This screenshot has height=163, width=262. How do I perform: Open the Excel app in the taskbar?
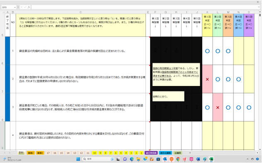tap(211, 159)
